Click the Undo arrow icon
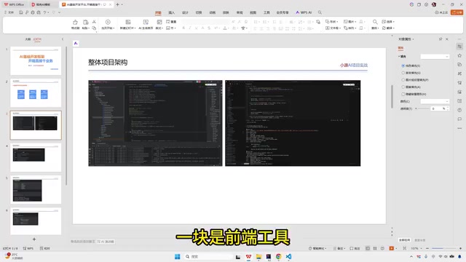The height and width of the screenshot is (262, 466). coord(45,12)
